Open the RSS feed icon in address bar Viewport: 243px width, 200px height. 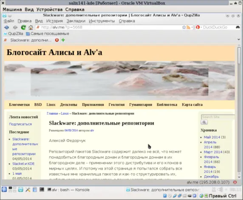(x=188, y=28)
